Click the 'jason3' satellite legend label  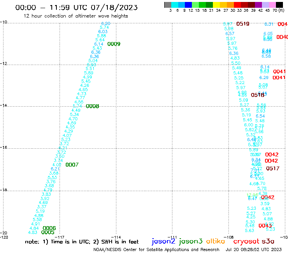191,241
